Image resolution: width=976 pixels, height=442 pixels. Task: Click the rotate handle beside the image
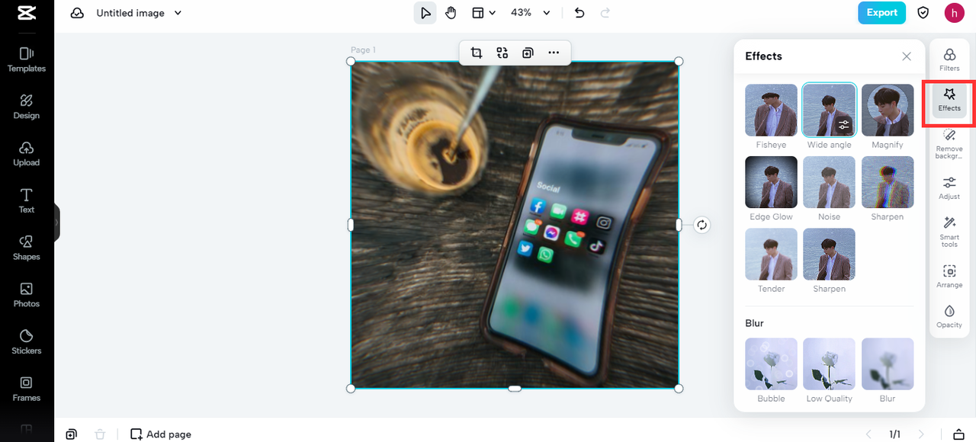[702, 225]
